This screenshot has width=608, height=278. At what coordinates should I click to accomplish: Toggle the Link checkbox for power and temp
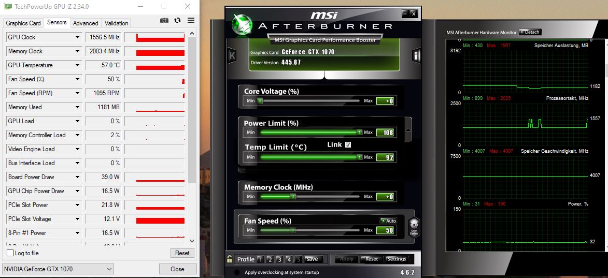[x=348, y=144]
